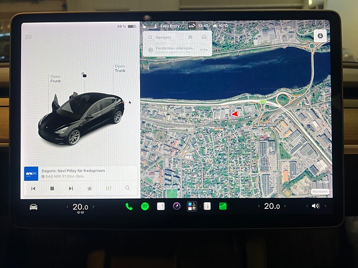Tap Open Frunk

55,79
